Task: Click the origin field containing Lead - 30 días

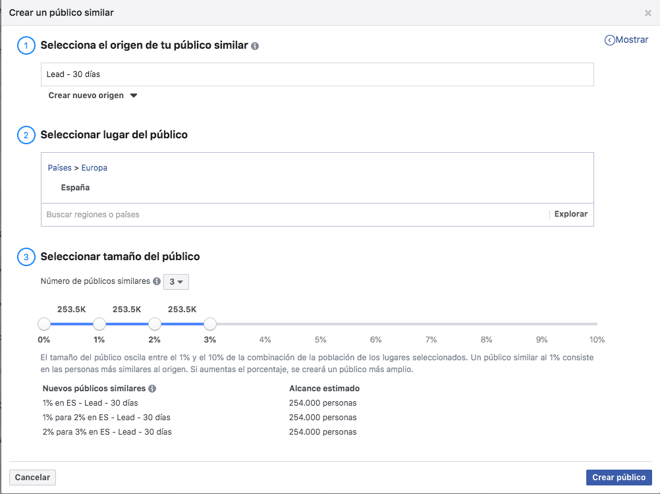Action: tap(317, 74)
